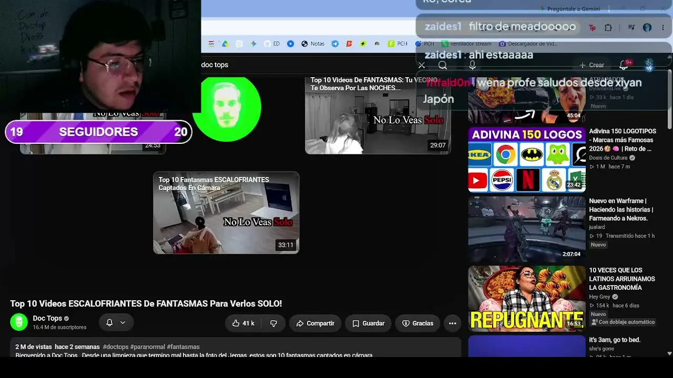
Task: Click the Doc Tops channel name
Action: click(x=47, y=318)
